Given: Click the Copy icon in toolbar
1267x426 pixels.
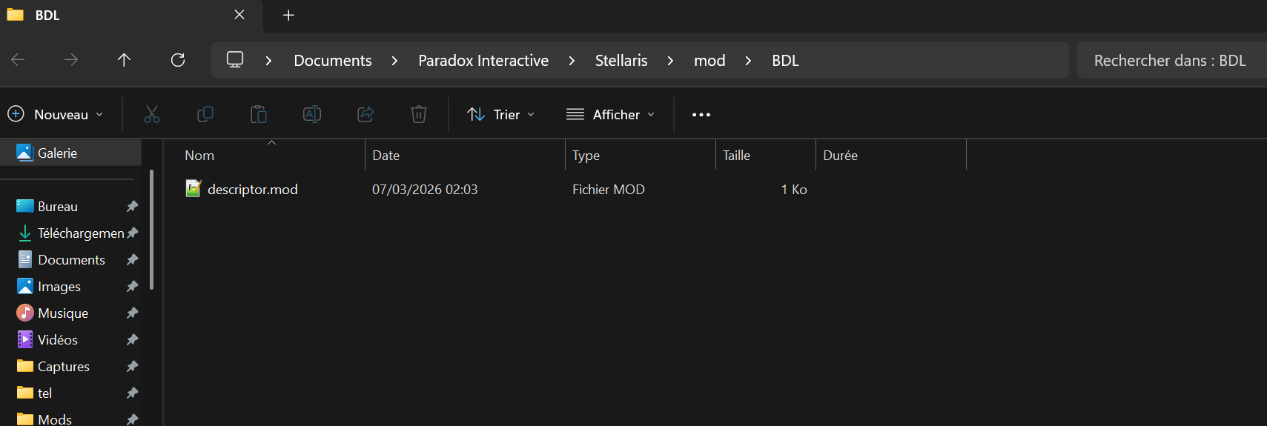Looking at the screenshot, I should coord(205,114).
